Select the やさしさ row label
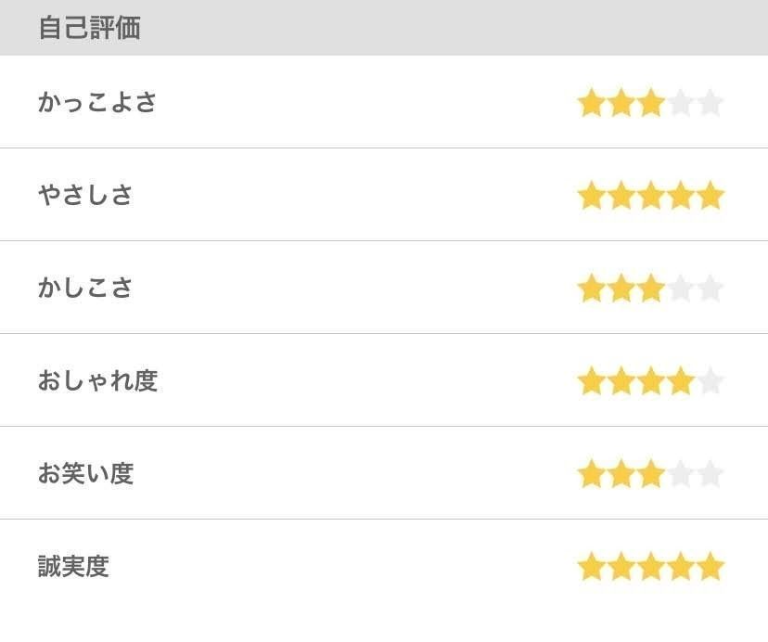This screenshot has height=642, width=768. (x=85, y=196)
